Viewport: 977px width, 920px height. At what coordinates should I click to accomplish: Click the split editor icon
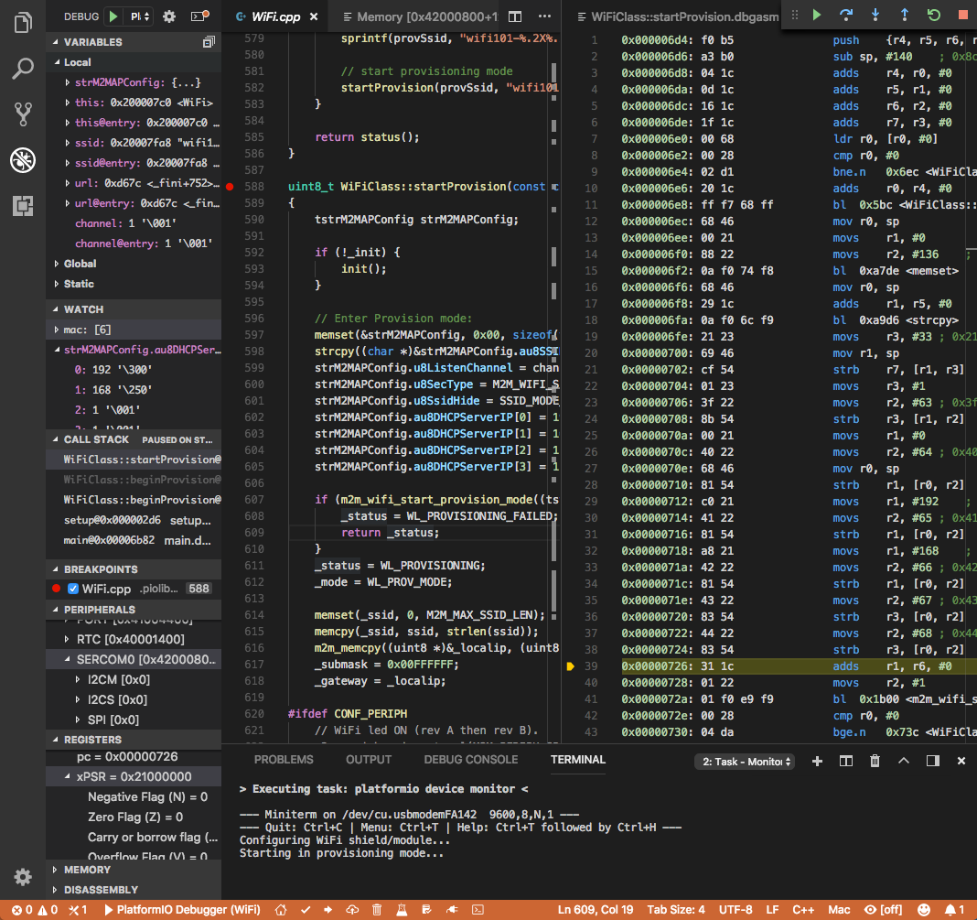(514, 16)
